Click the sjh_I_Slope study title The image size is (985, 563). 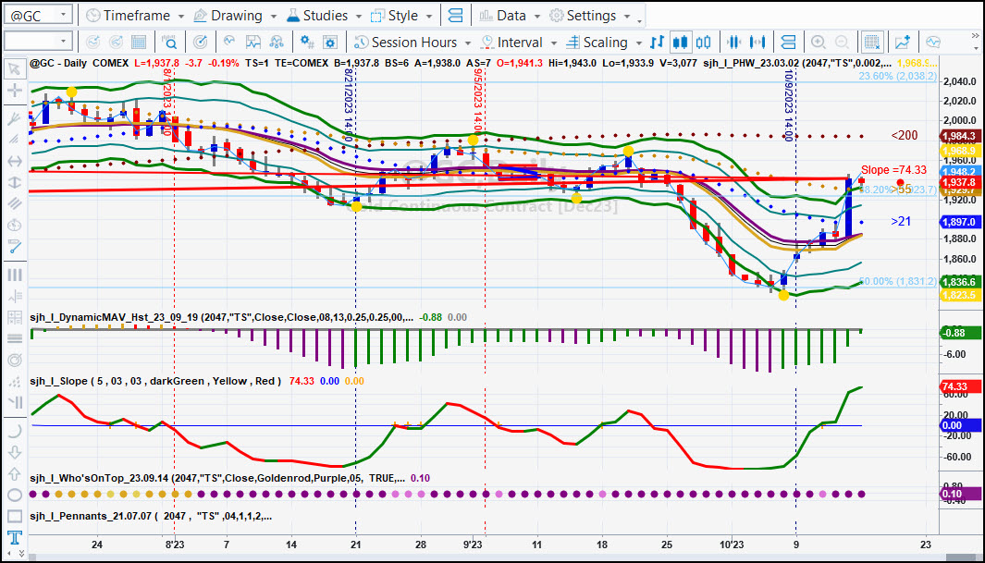[155, 381]
